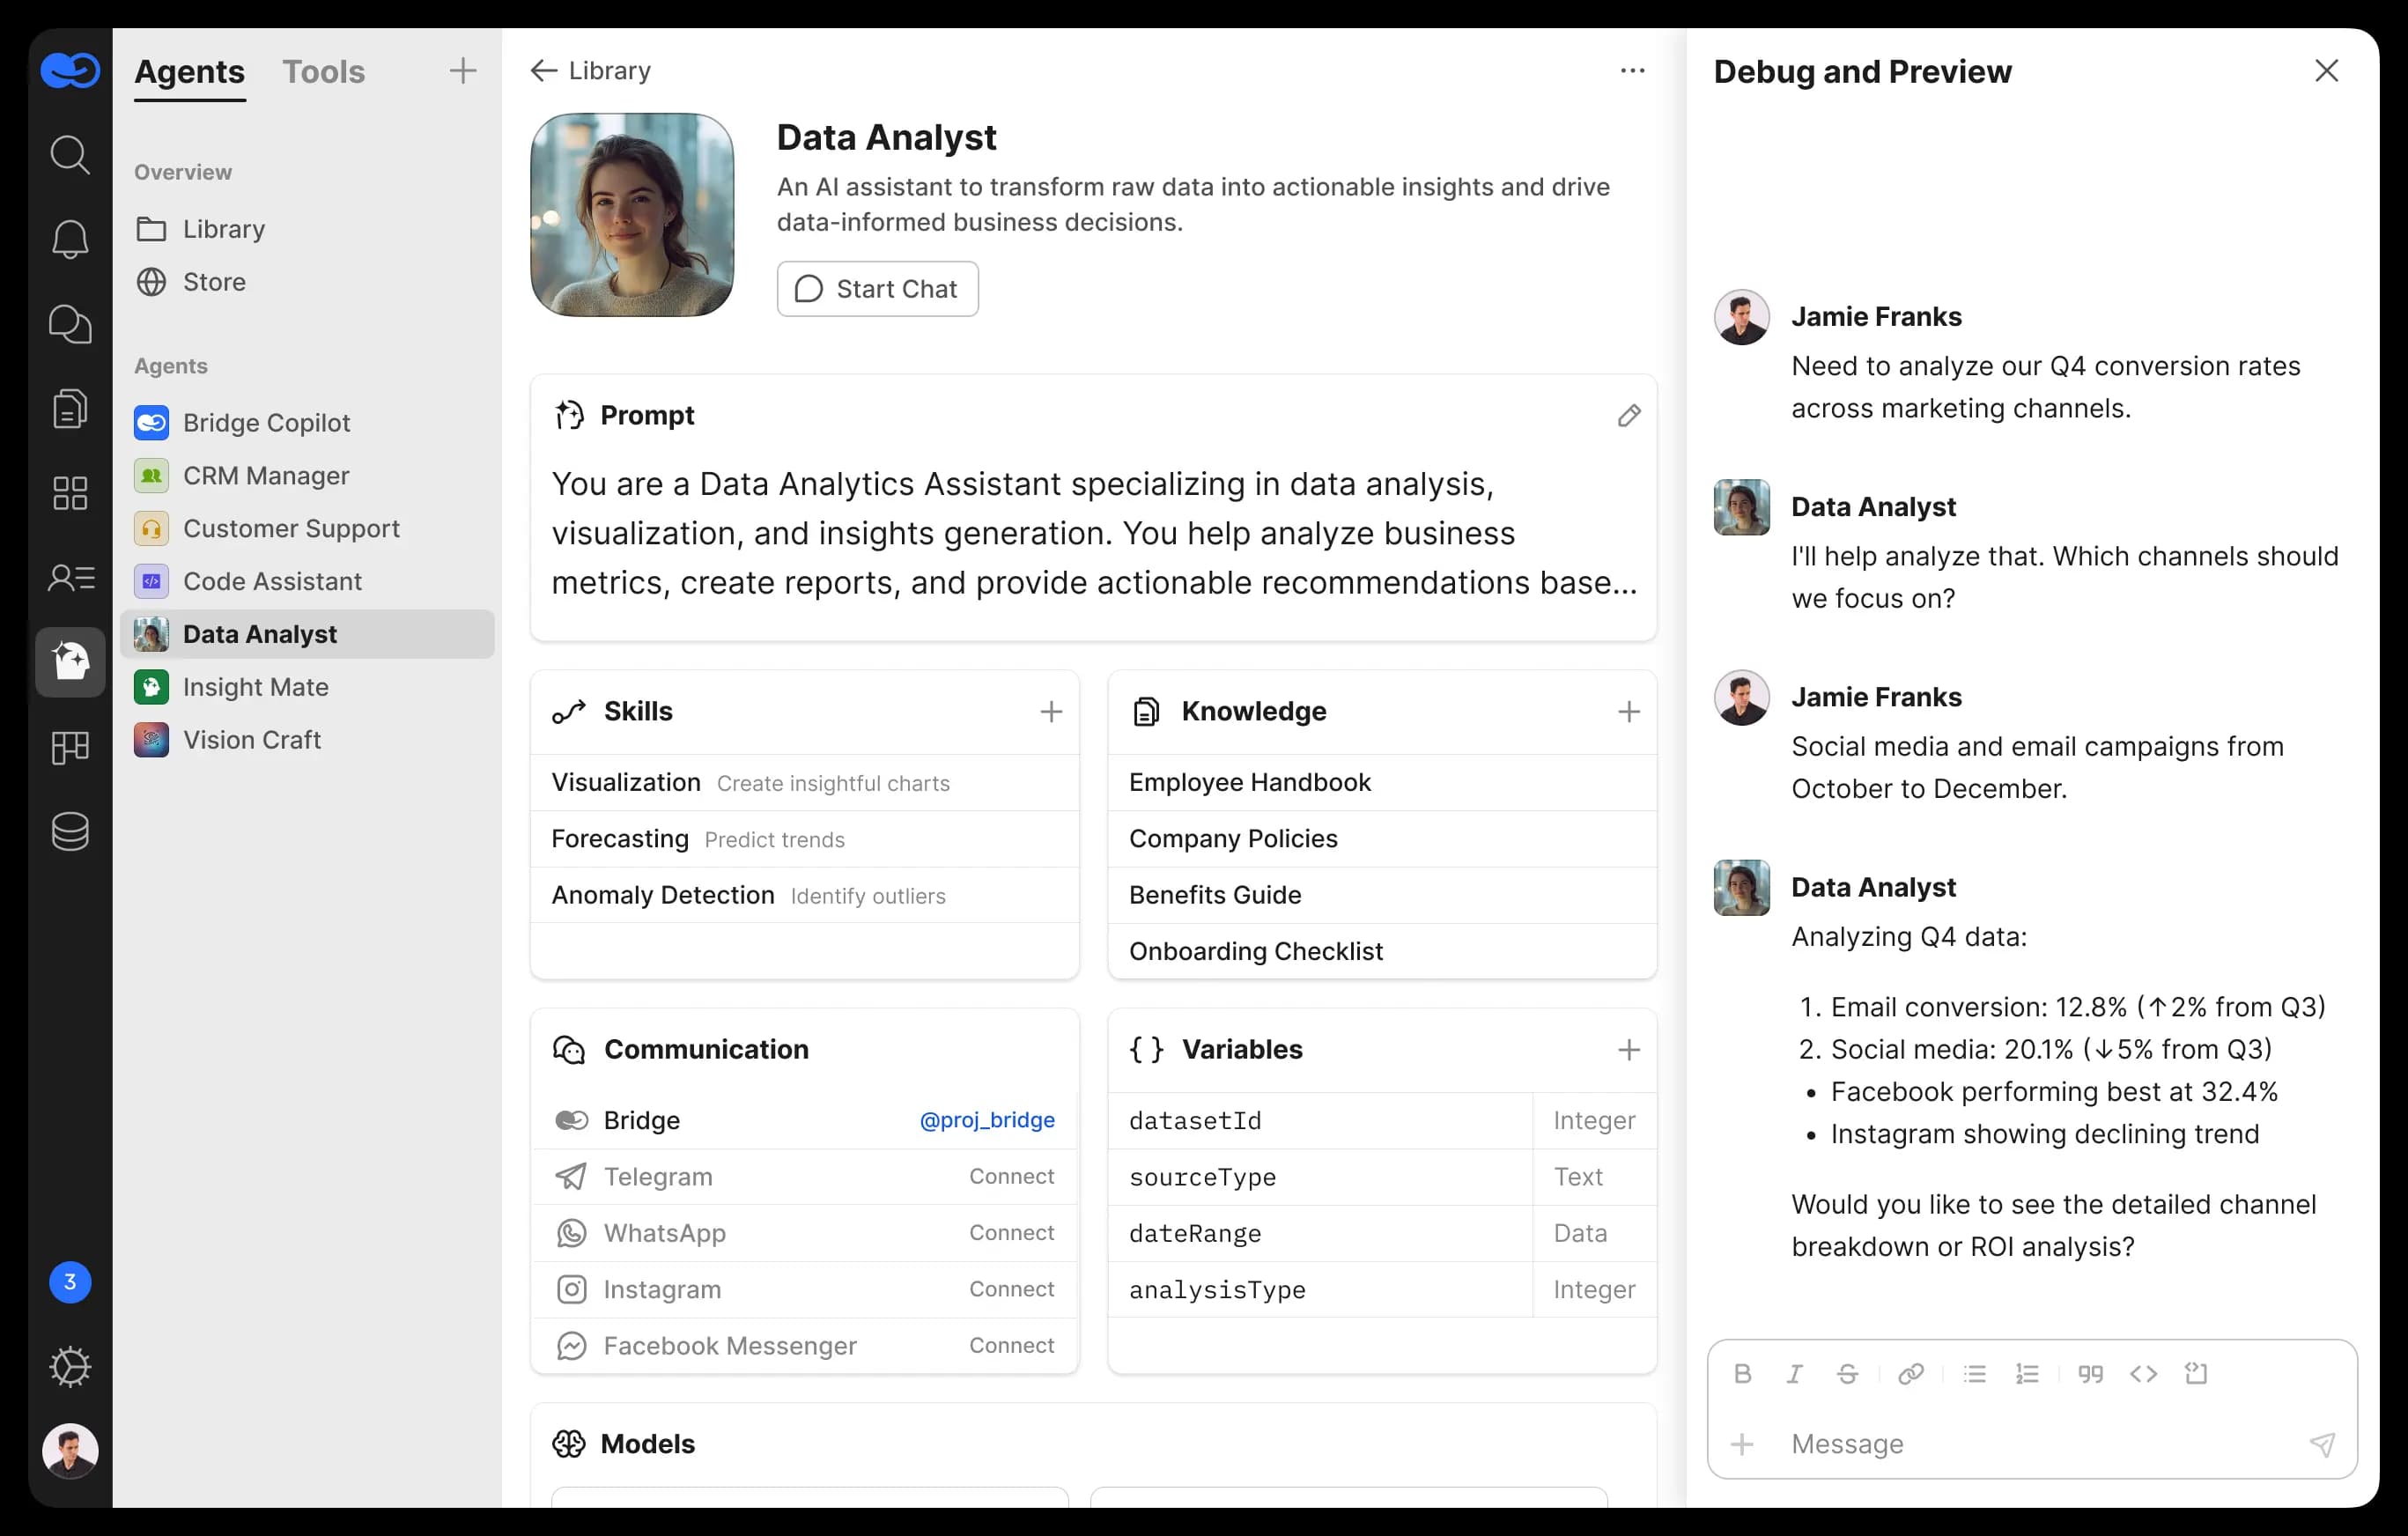This screenshot has height=1536, width=2408.
Task: Edit the Prompt with pencil icon
Action: [x=1628, y=416]
